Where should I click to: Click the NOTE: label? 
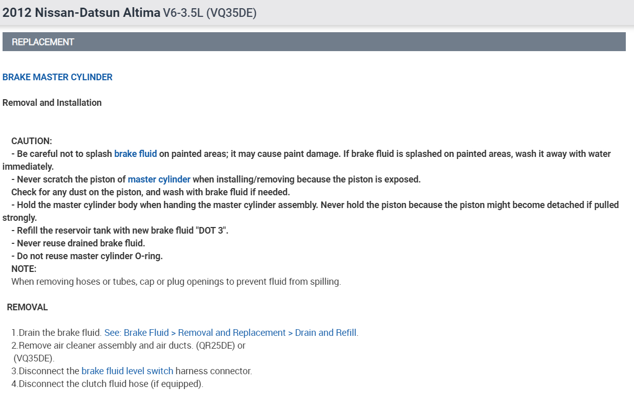click(x=24, y=269)
